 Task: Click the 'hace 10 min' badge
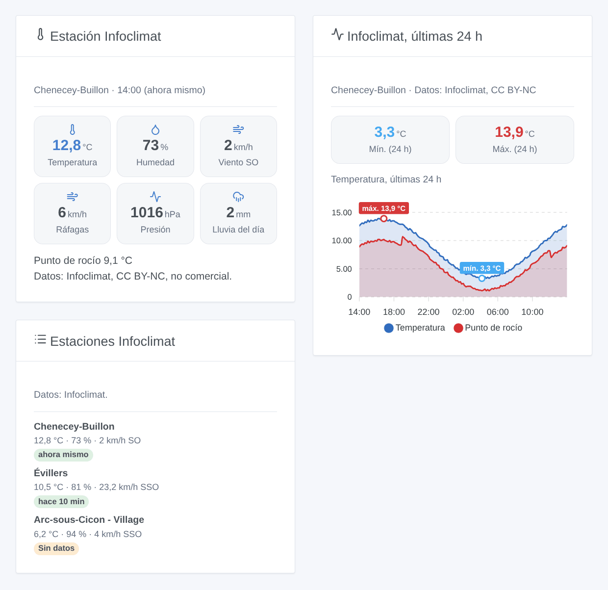coord(61,502)
